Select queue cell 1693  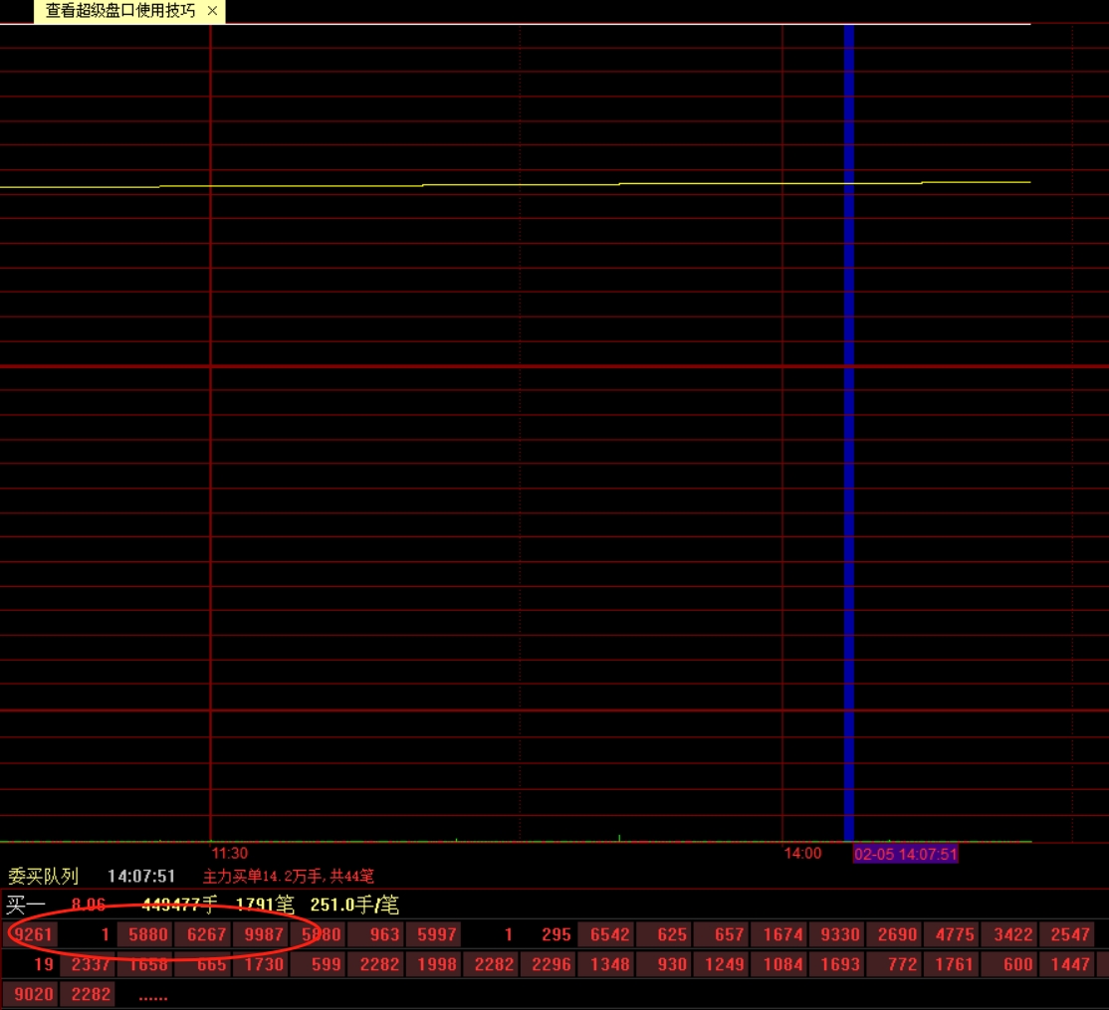coord(837,964)
